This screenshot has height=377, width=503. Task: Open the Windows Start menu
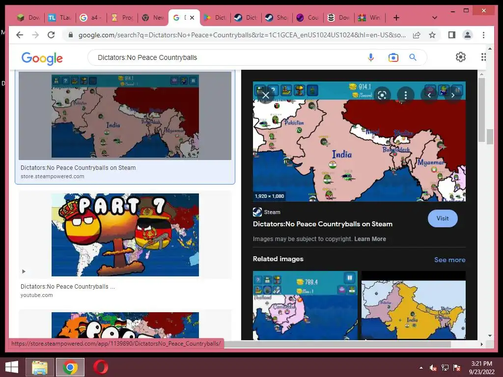(x=12, y=367)
